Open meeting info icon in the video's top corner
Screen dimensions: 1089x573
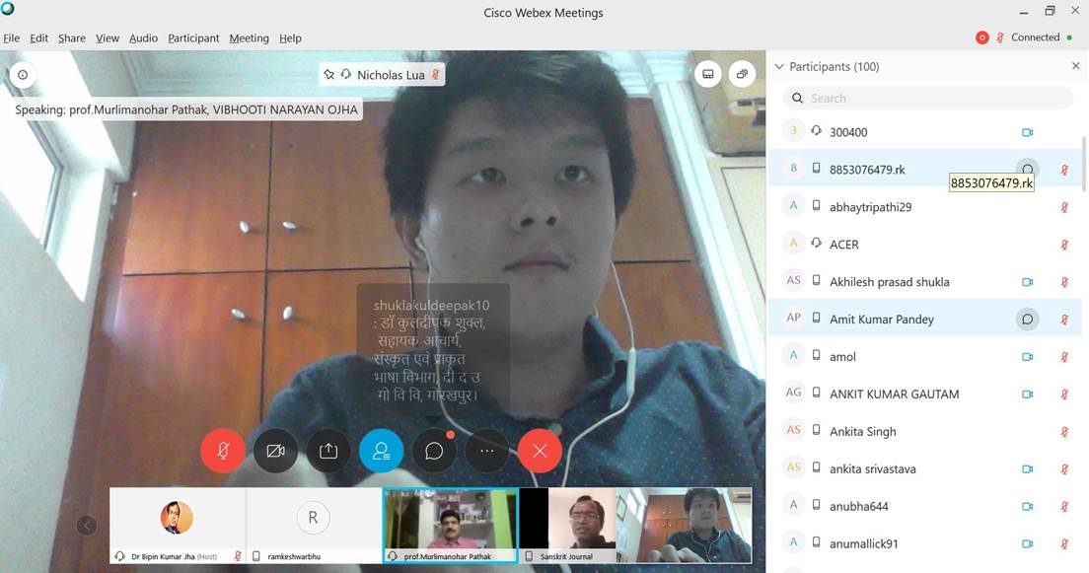pyautogui.click(x=23, y=74)
